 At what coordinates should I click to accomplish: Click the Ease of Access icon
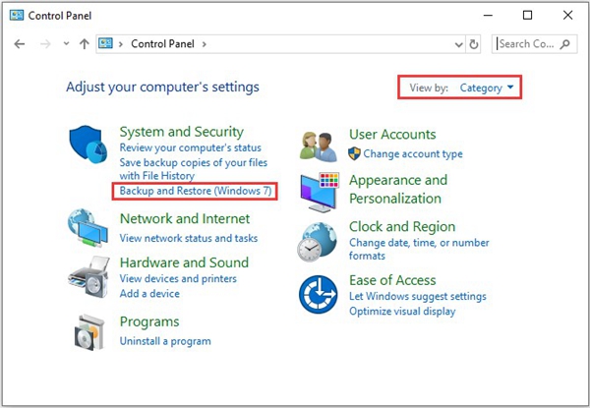tap(319, 294)
